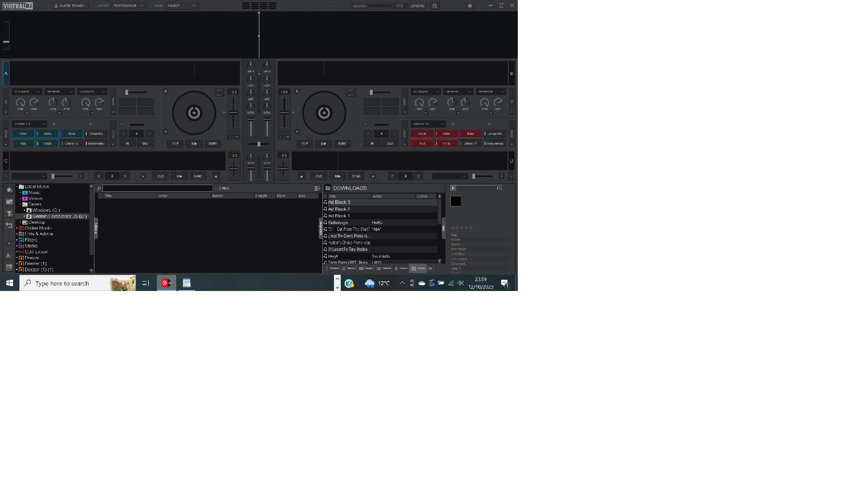Viewport: 863px width, 485px height.
Task: Click deck A stop icon beside jog wheel
Action: click(165, 132)
